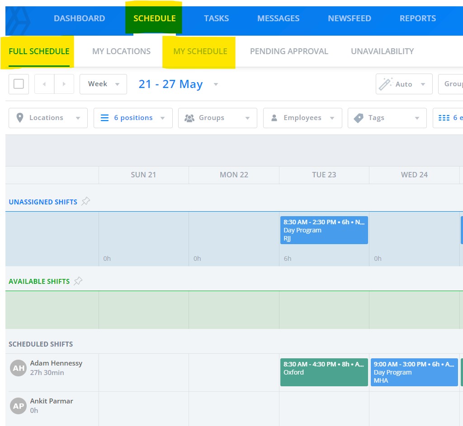The width and height of the screenshot is (463, 426).
Task: Go to the Unavailability sub-tab
Action: click(382, 51)
